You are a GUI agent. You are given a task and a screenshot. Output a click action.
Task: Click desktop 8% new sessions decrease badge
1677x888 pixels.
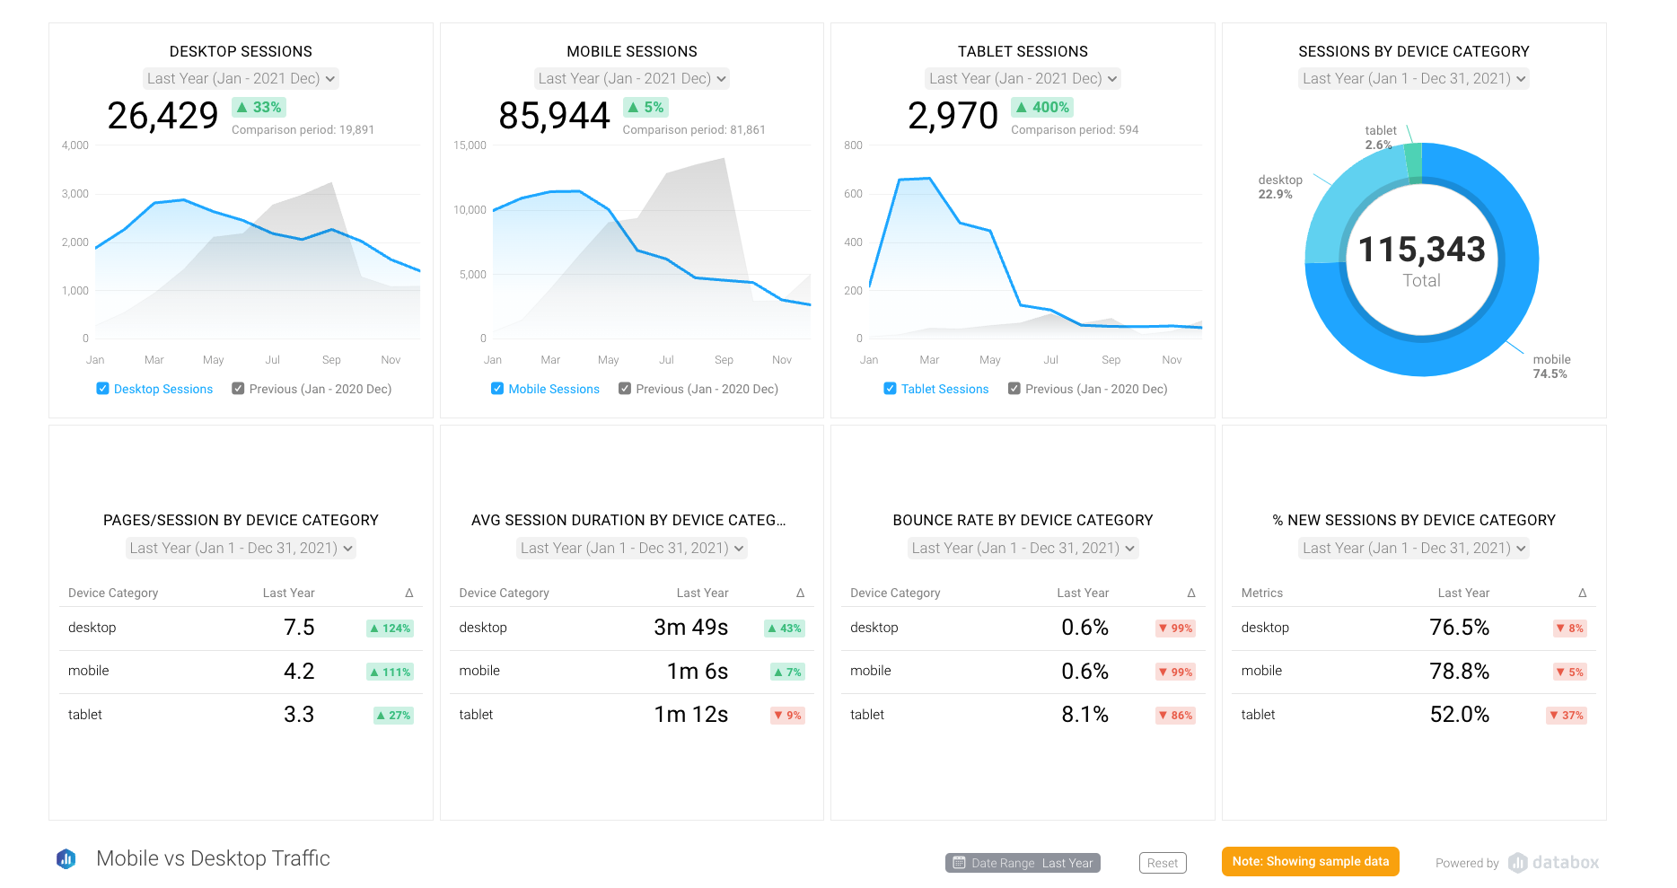pyautogui.click(x=1569, y=629)
